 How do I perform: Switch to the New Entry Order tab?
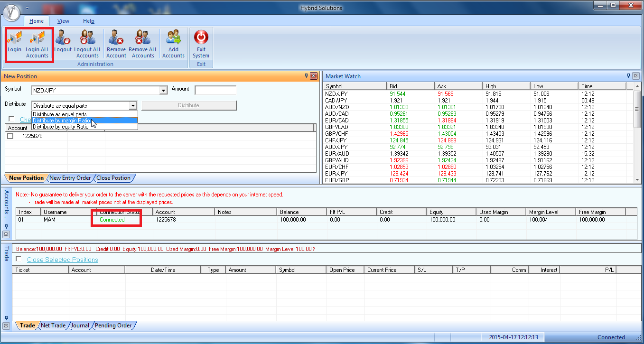click(70, 178)
